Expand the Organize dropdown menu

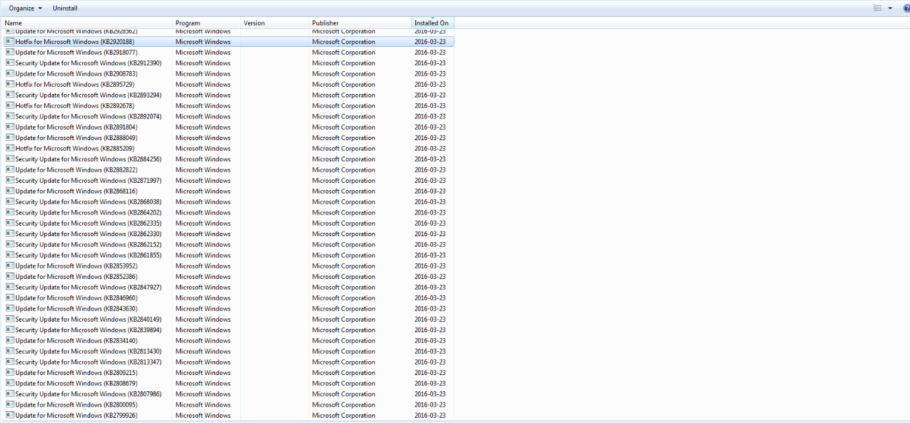(x=24, y=8)
